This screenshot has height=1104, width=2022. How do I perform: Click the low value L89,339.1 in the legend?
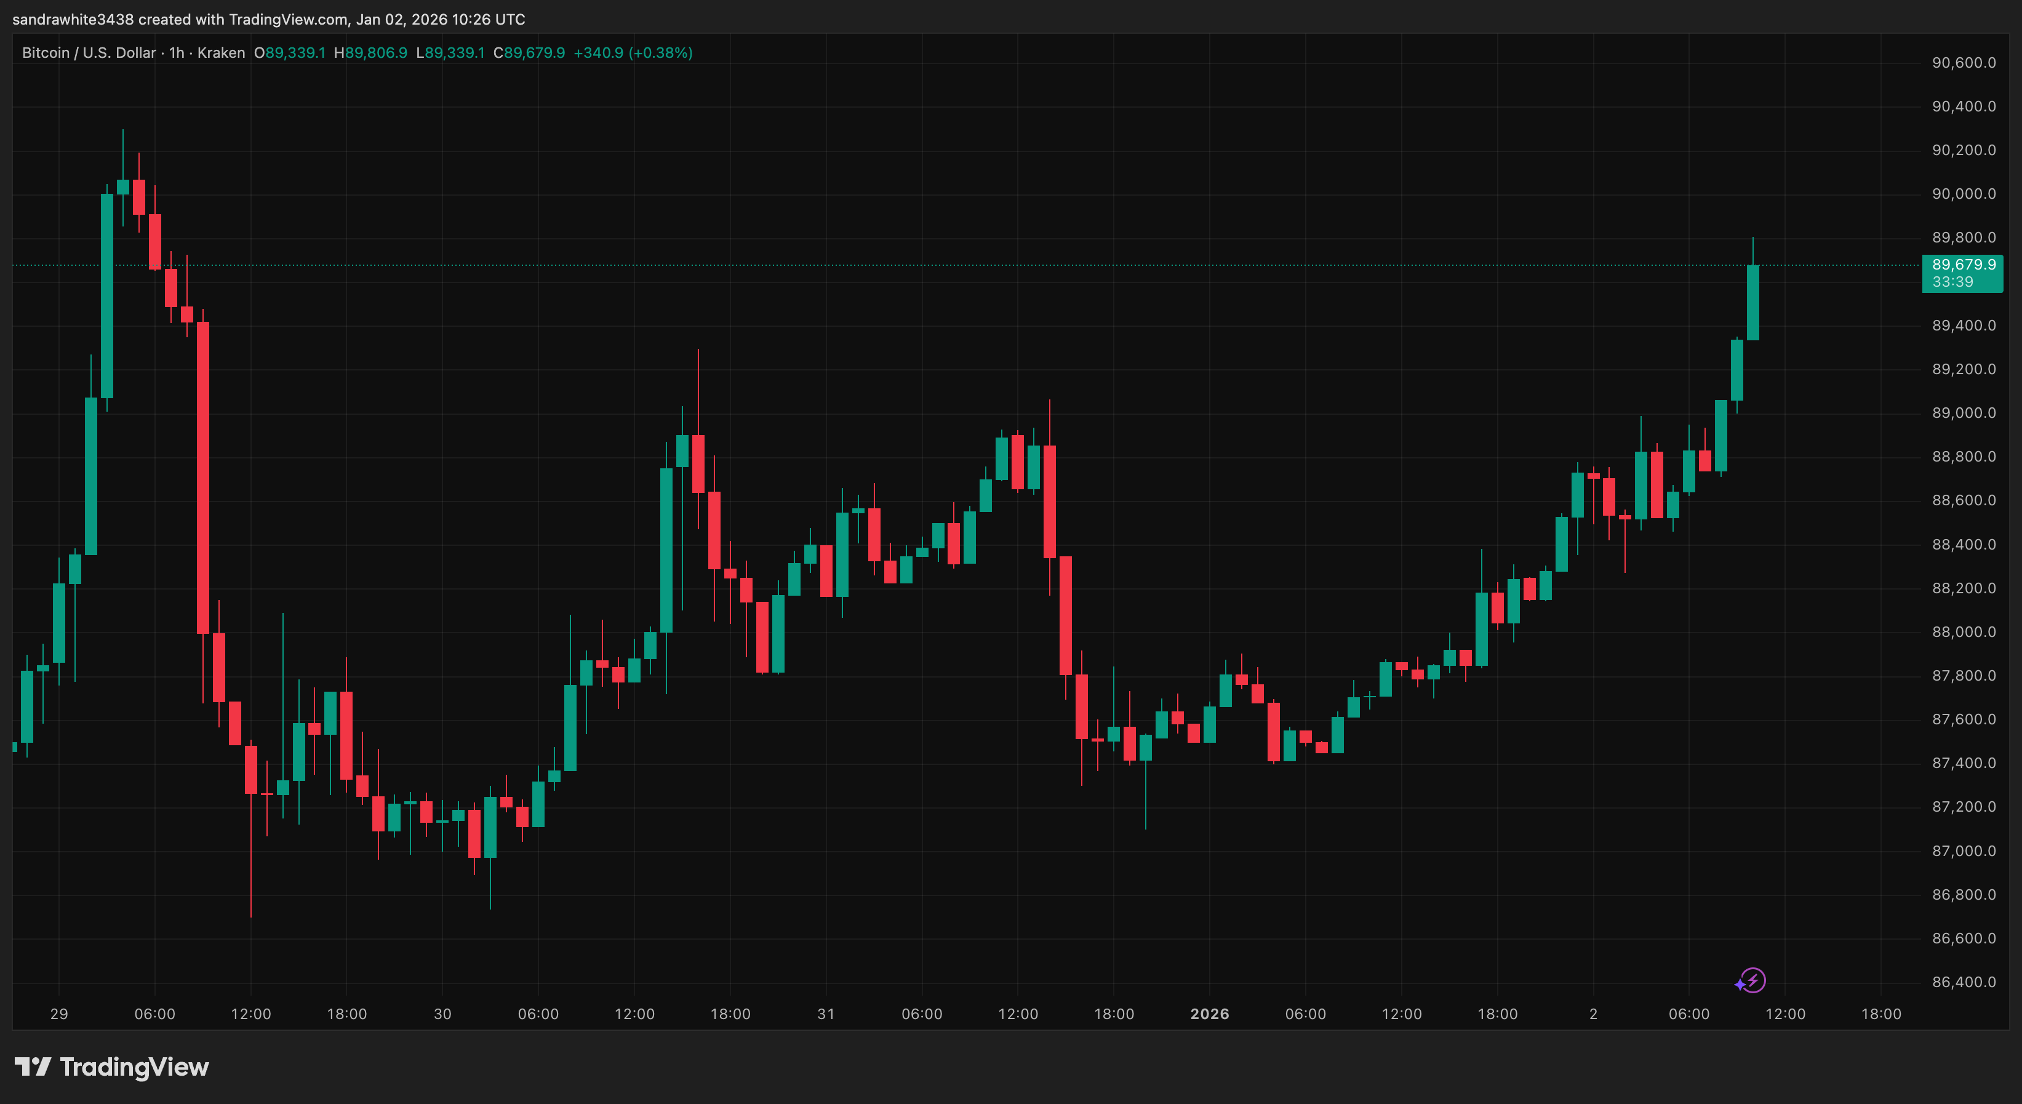point(451,52)
